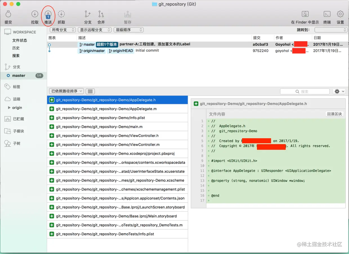Click the 提交 (Commit) toolbar icon
Viewport: 349px width, 254px height.
click(8, 14)
